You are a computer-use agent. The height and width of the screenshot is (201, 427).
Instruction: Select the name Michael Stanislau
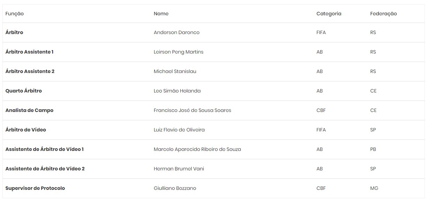(x=175, y=71)
